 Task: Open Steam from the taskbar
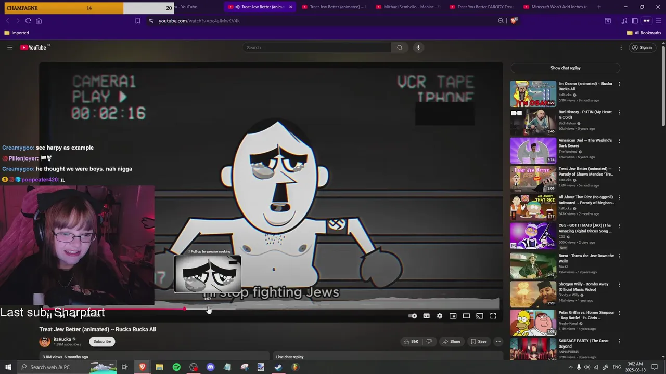(278, 367)
